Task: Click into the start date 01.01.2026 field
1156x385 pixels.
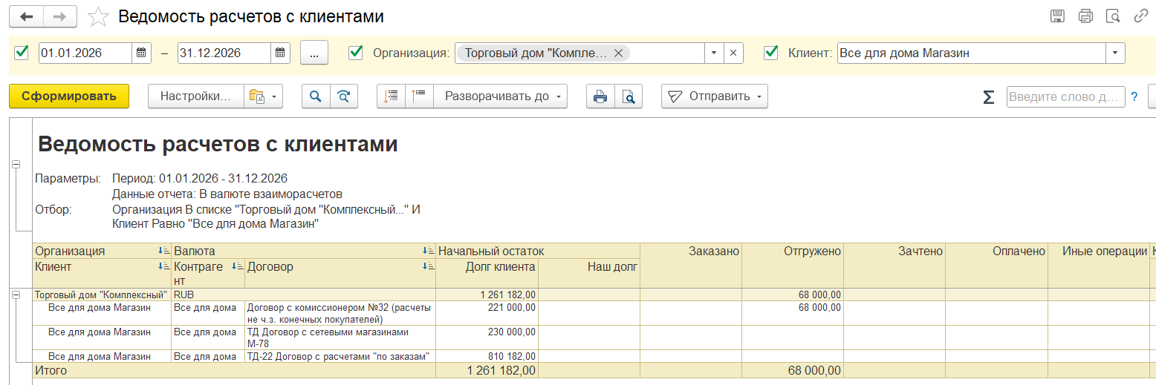Action: pyautogui.click(x=85, y=53)
